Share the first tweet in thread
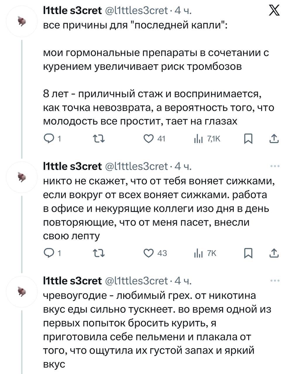287x374 pixels. (274, 139)
